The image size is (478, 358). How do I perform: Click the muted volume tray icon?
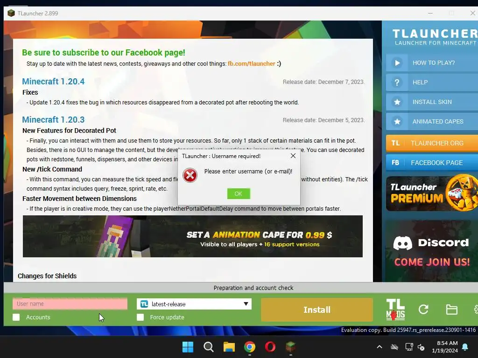(x=422, y=347)
